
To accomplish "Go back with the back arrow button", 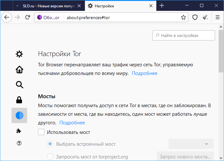I will (x=7, y=18).
